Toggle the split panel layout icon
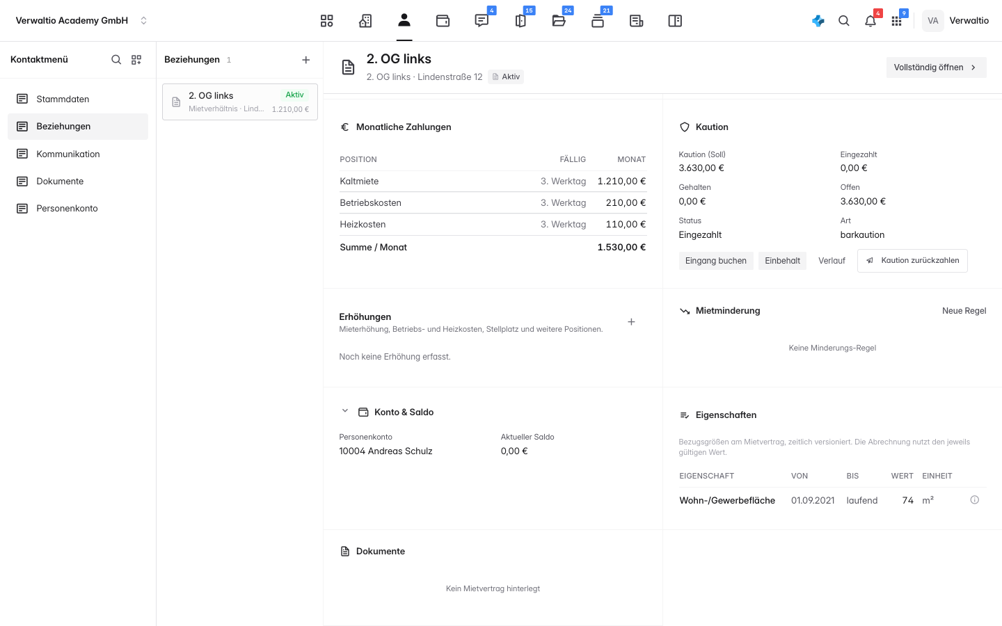 pos(675,21)
